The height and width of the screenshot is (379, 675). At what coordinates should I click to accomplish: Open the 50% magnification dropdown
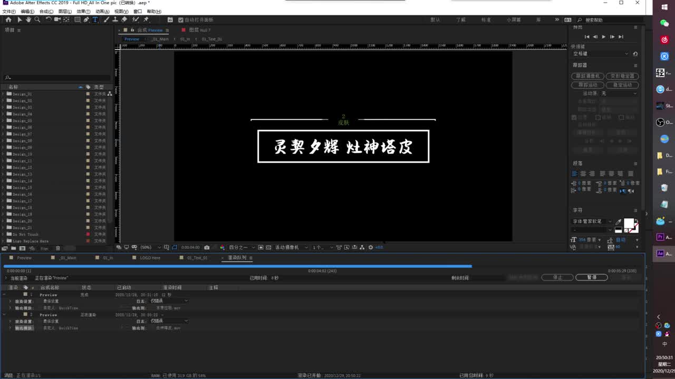147,247
